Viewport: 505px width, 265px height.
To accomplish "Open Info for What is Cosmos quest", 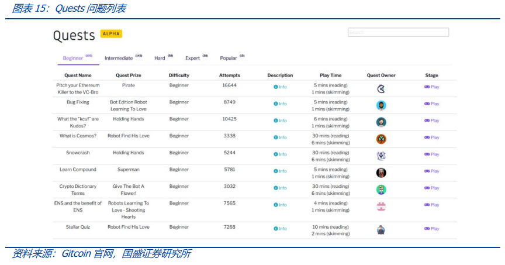I will pos(280,137).
